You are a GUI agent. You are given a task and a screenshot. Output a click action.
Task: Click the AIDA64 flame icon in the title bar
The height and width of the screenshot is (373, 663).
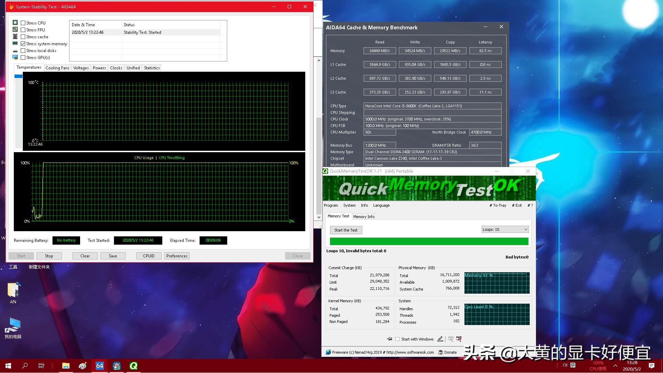tap(11, 6)
